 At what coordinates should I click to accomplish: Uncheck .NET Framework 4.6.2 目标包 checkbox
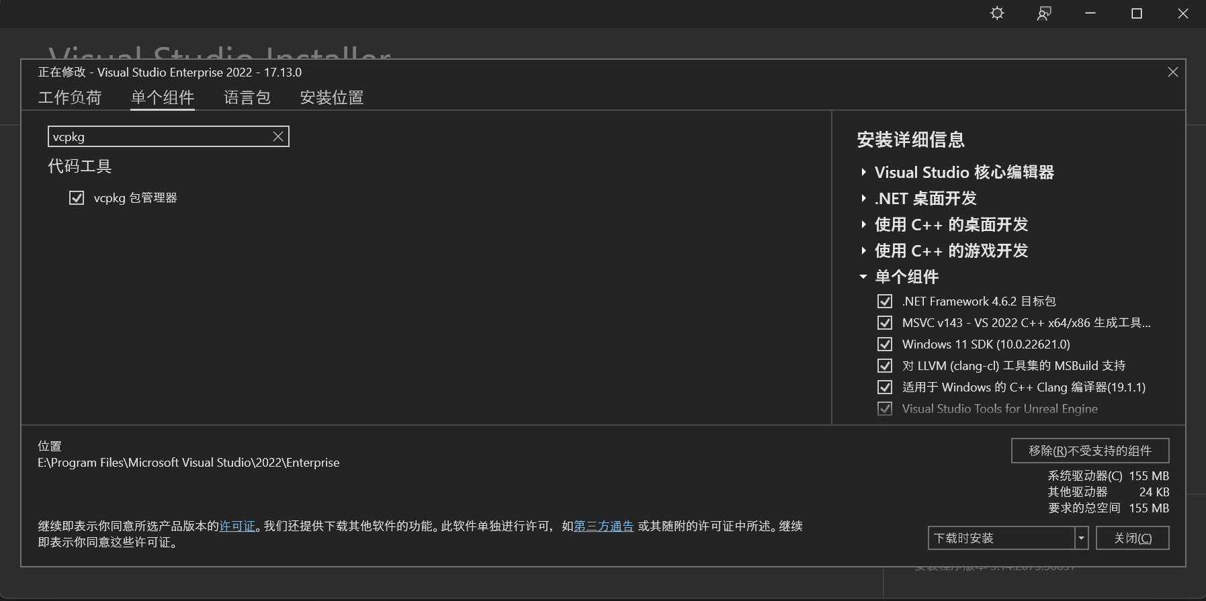(x=885, y=301)
